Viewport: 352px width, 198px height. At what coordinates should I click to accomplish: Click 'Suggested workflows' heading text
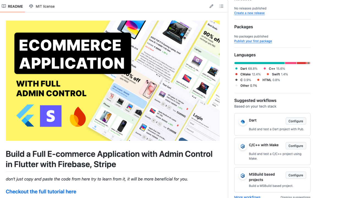point(255,100)
